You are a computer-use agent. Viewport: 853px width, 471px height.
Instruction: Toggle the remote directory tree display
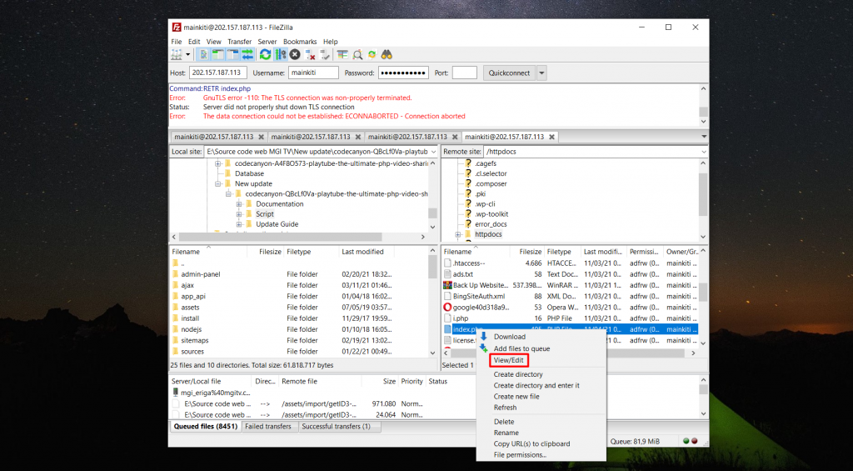[233, 54]
